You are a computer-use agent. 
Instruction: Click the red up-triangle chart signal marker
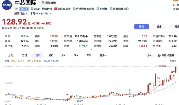[x=67, y=94]
